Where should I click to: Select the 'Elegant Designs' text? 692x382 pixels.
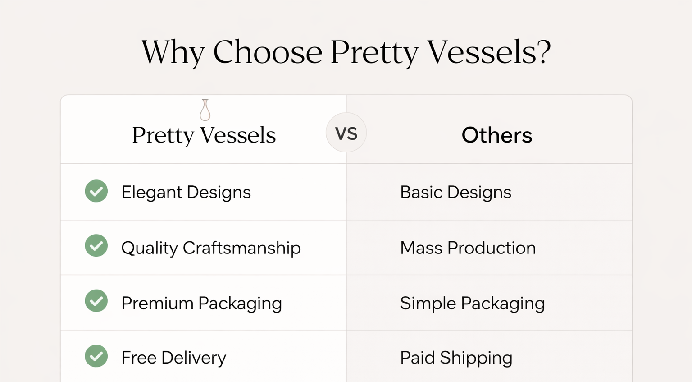coord(186,193)
